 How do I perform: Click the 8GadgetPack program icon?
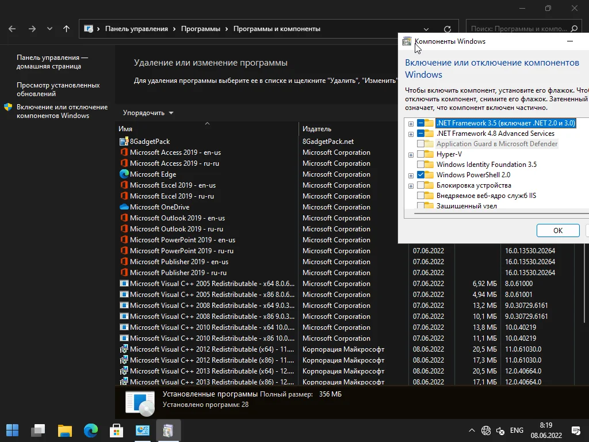[x=124, y=142]
